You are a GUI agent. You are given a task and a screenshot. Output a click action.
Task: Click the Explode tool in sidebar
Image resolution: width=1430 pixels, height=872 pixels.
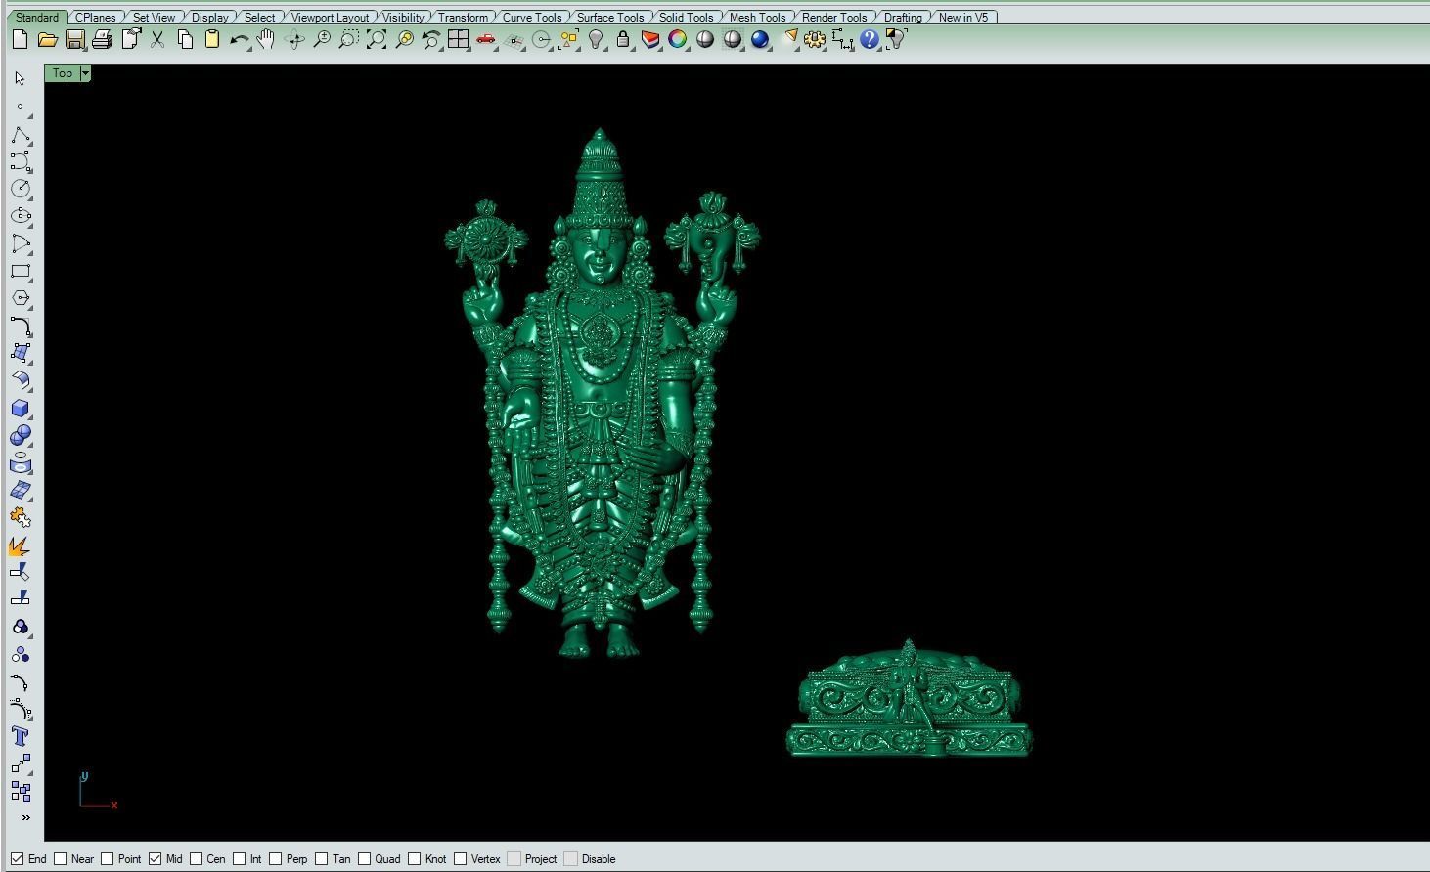pos(21,545)
